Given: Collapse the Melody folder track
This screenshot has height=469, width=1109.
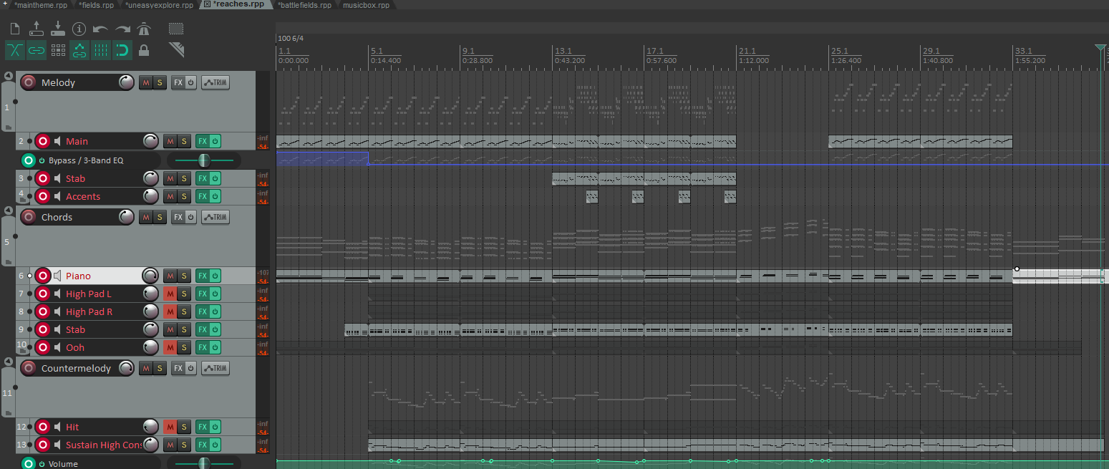Looking at the screenshot, I should click(9, 76).
